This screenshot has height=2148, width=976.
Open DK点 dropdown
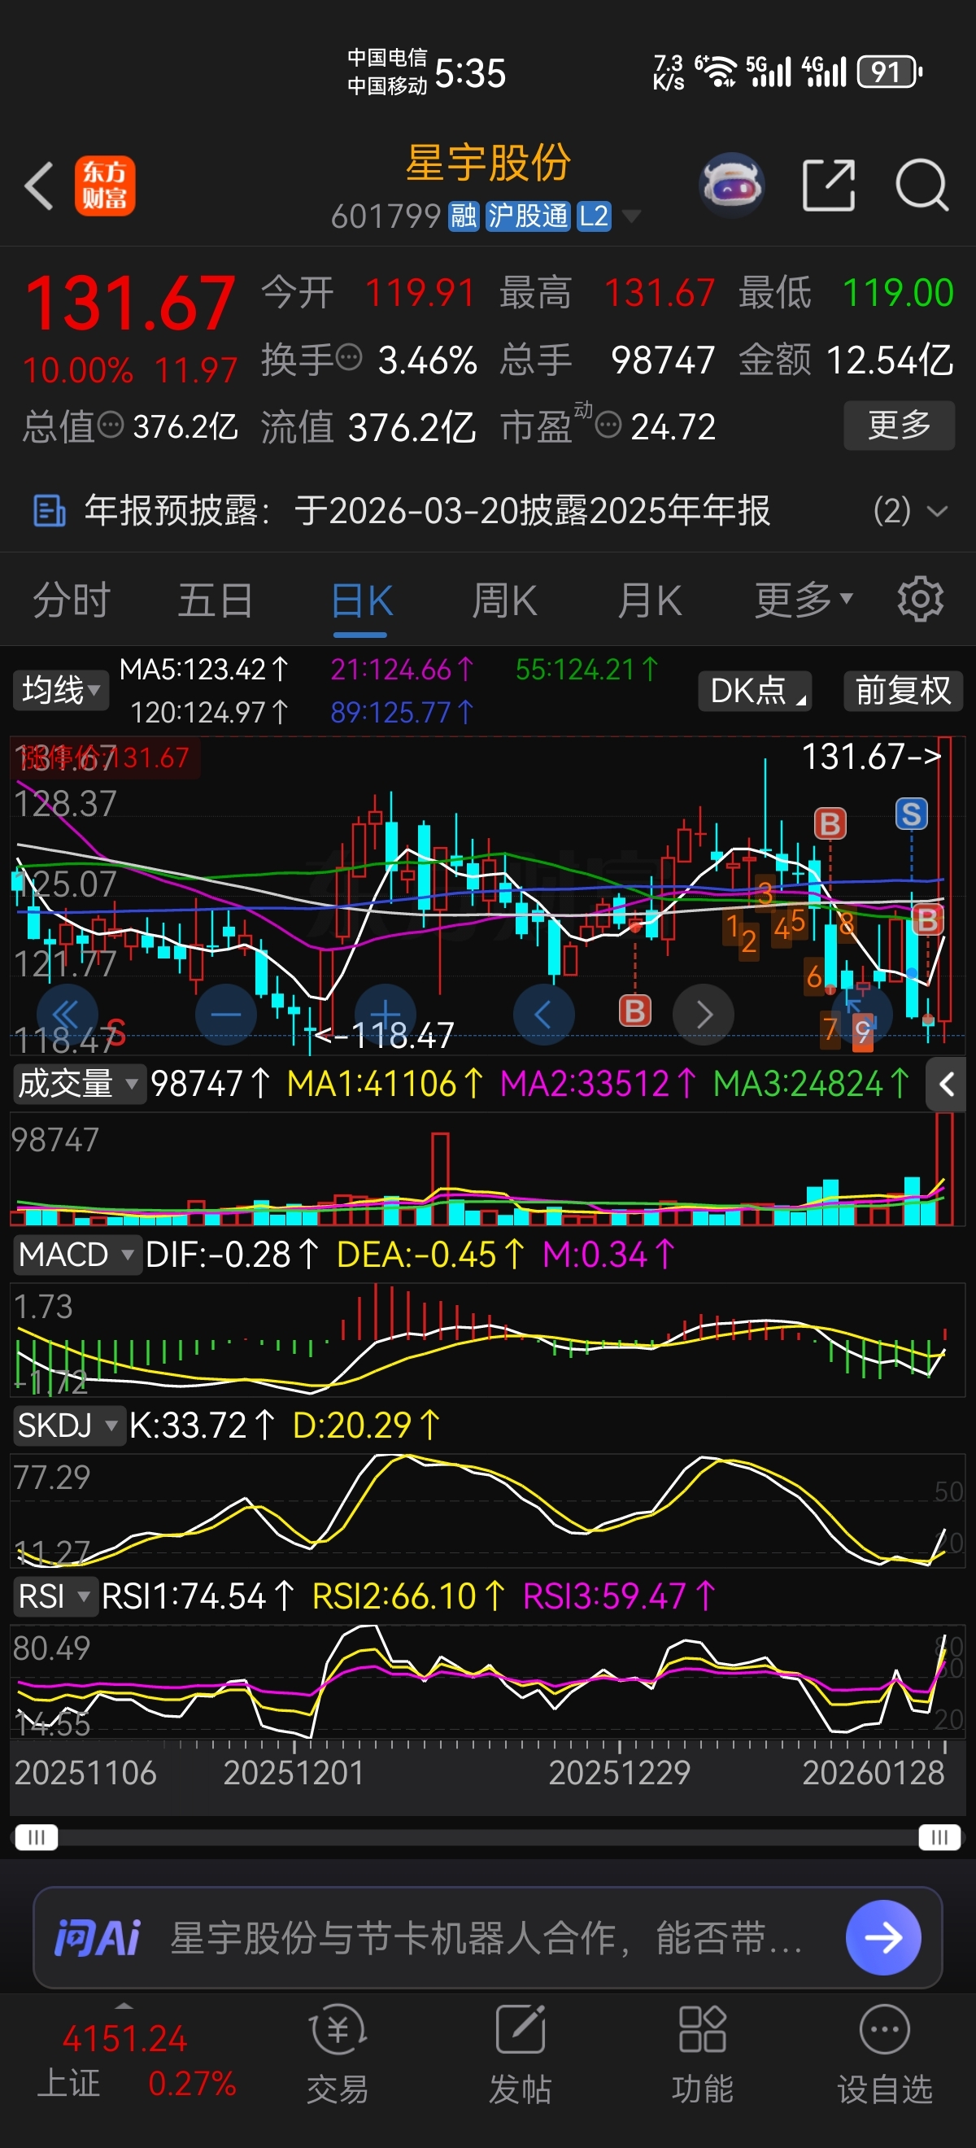coord(755,691)
